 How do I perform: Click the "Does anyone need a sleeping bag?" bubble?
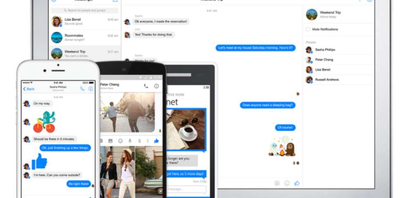point(268,105)
